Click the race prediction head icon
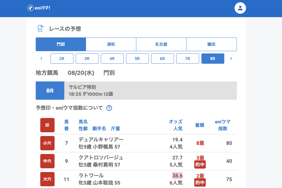Image resolution: width=282 pixels, height=188 pixels. [40, 28]
